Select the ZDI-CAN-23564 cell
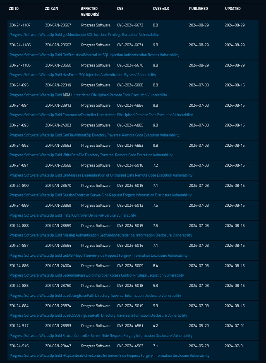Viewport: 266px width, 363px height. [x=58, y=246]
